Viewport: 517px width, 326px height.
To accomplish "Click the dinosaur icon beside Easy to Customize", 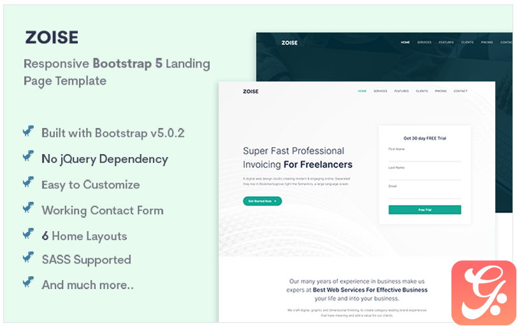I will tap(28, 181).
